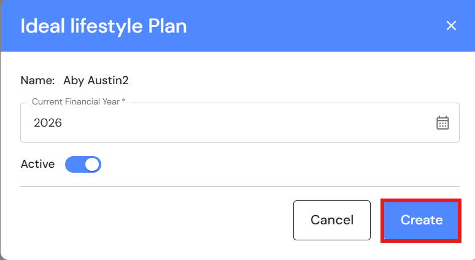Click the Name: label

click(38, 81)
